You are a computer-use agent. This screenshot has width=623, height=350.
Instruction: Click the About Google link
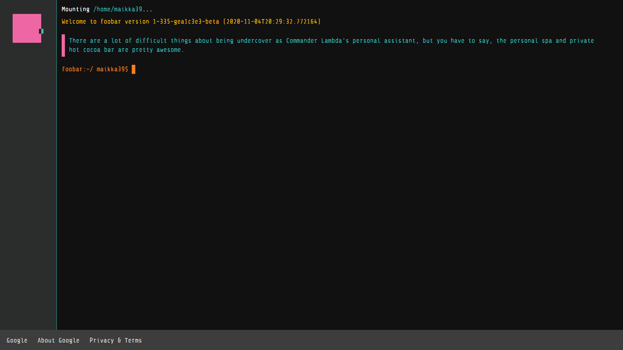58,340
